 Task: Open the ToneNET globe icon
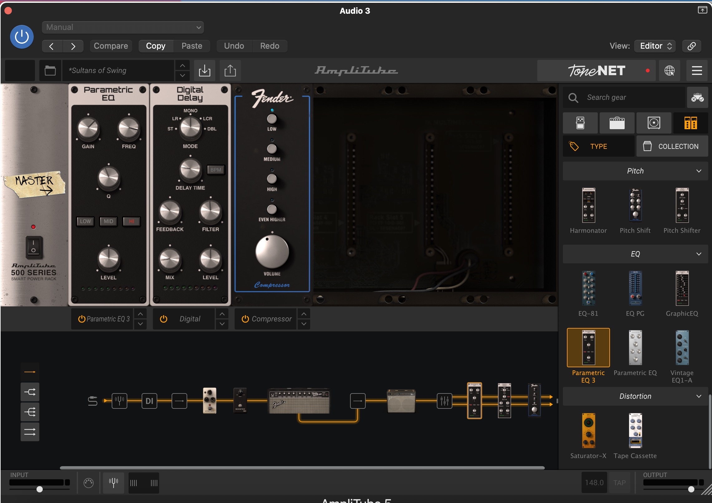(670, 71)
